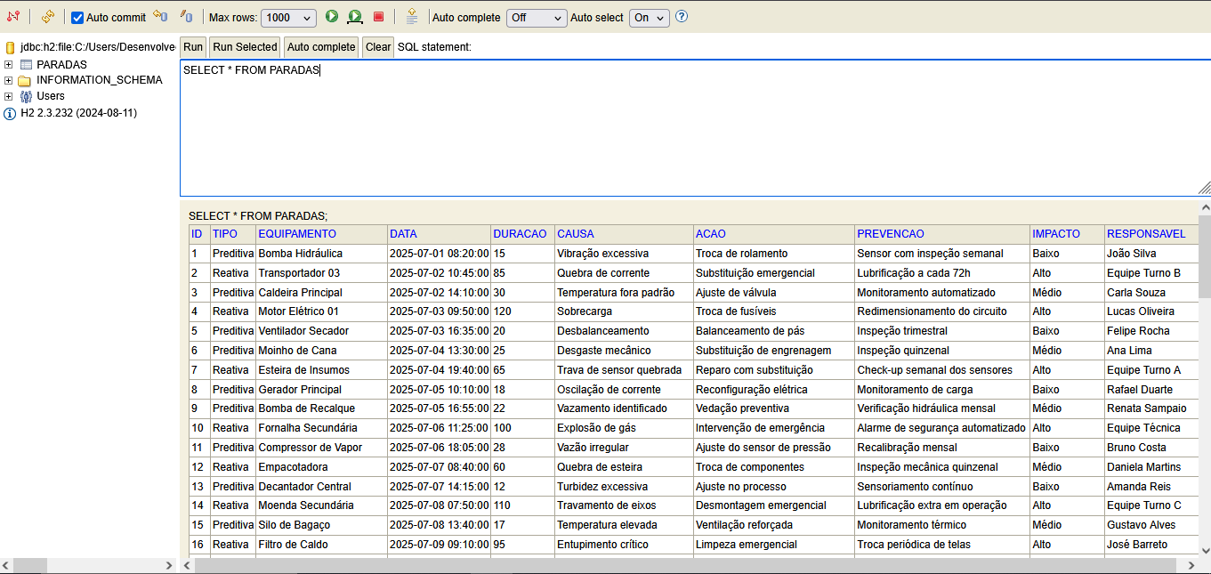Toggle the Auto commit checkbox

pyautogui.click(x=77, y=18)
